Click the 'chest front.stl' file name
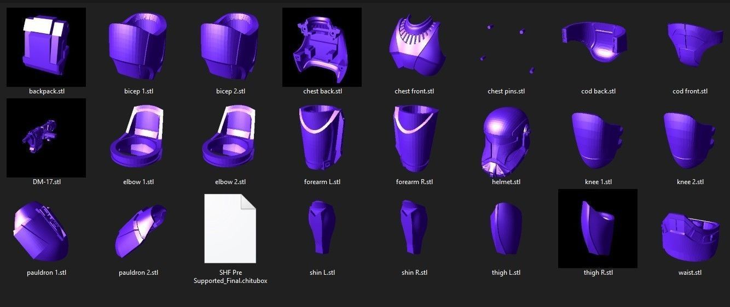Image resolution: width=730 pixels, height=307 pixels. point(414,91)
